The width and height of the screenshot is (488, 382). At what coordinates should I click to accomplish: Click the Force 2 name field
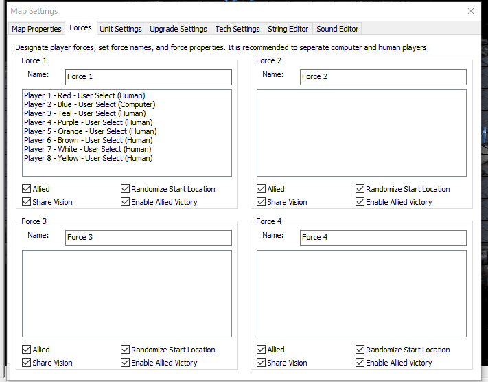(x=383, y=77)
